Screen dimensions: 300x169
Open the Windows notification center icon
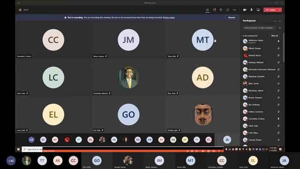tap(280, 149)
